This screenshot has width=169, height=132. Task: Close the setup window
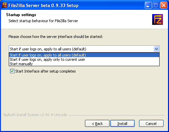[164, 5]
